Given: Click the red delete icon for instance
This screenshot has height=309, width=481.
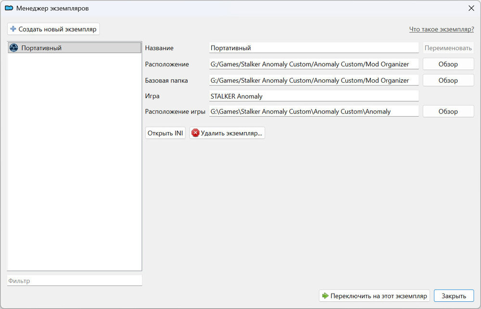Looking at the screenshot, I should coord(195,133).
